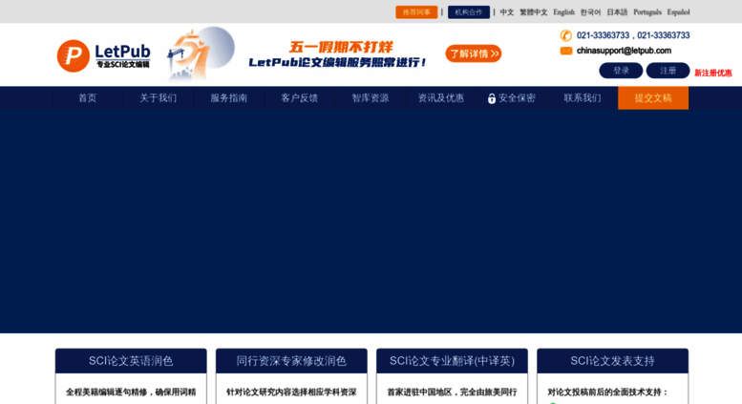Switch language to English

pyautogui.click(x=564, y=12)
